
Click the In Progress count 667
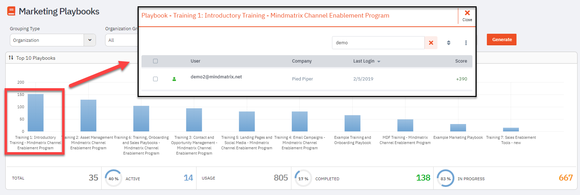point(566,178)
